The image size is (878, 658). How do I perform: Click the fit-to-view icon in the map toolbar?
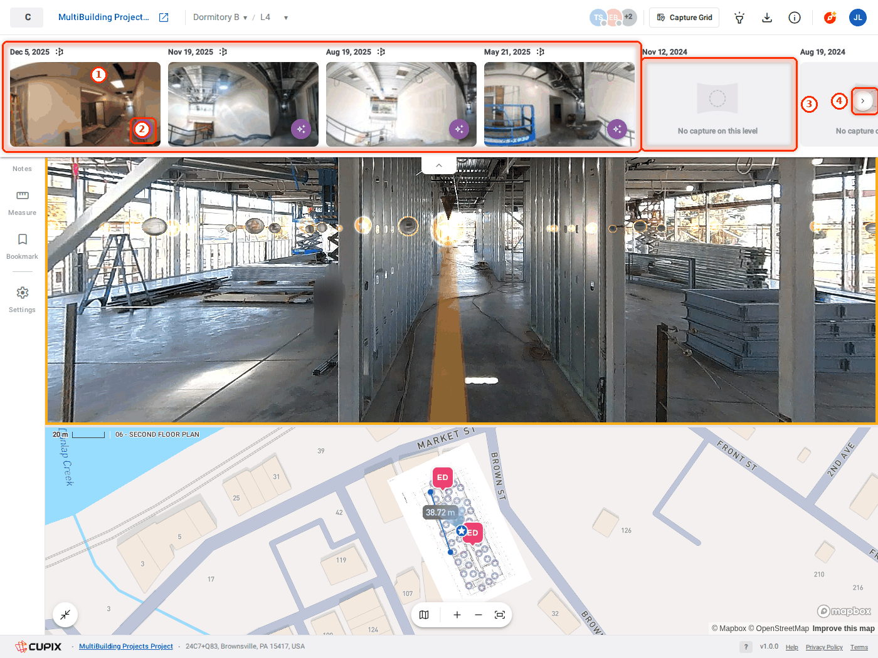pyautogui.click(x=500, y=615)
